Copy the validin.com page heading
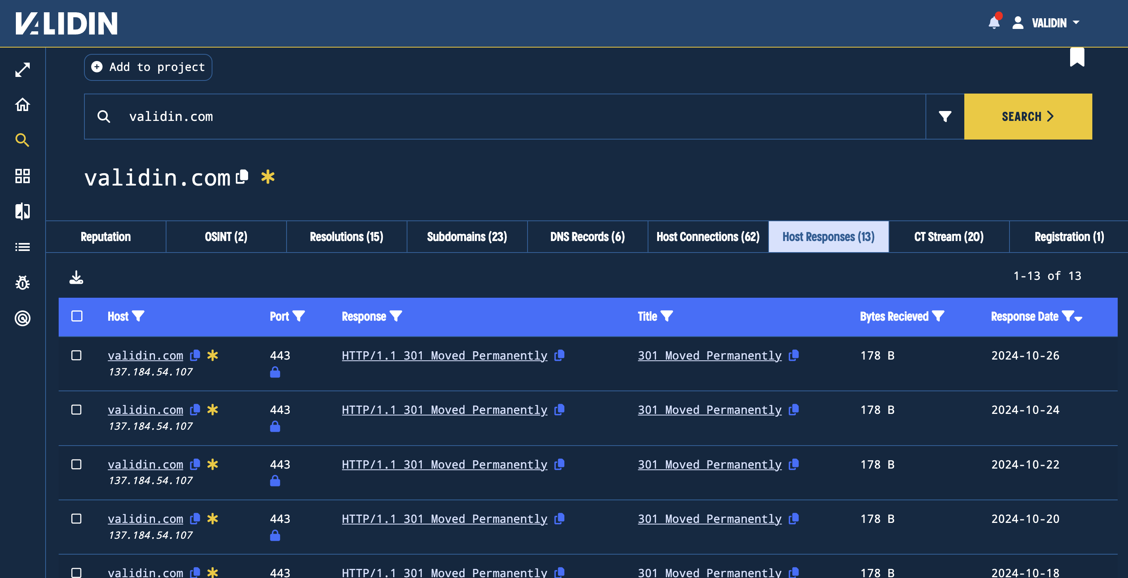Image resolution: width=1128 pixels, height=578 pixels. click(242, 177)
